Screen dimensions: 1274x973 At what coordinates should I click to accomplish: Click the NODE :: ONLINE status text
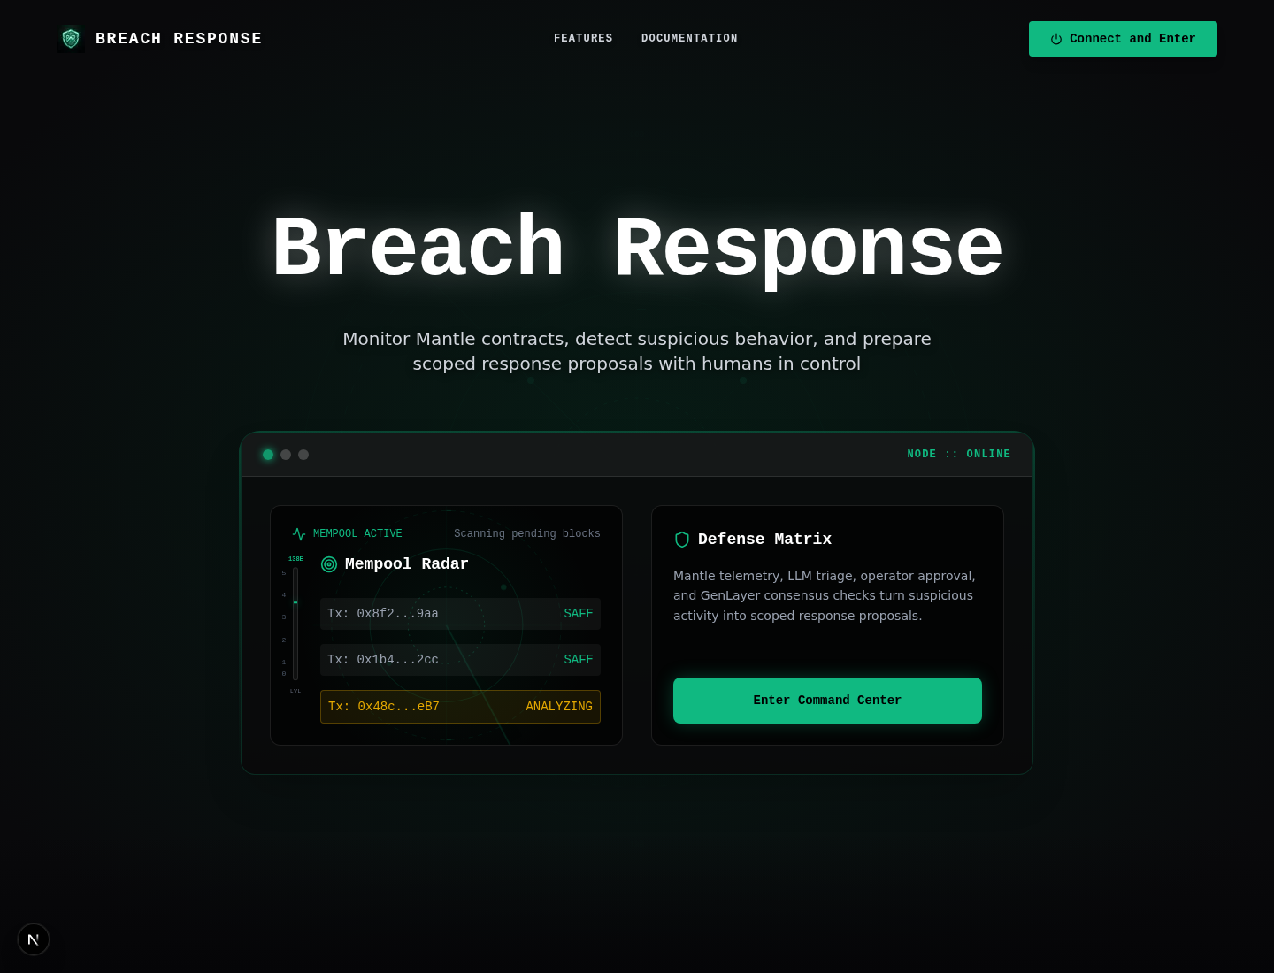tap(959, 455)
